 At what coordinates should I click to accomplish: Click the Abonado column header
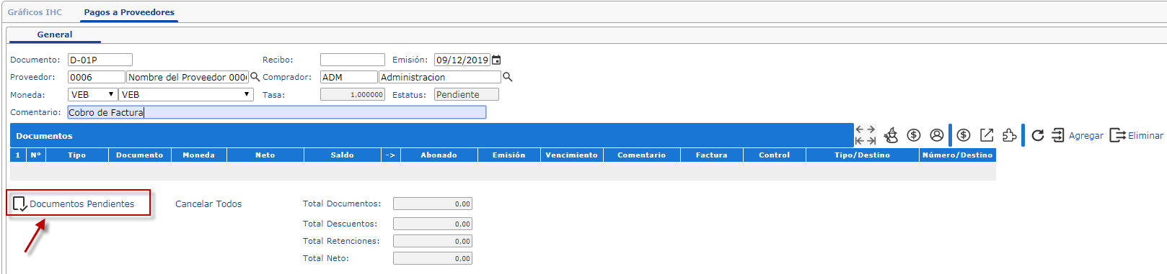pos(439,155)
